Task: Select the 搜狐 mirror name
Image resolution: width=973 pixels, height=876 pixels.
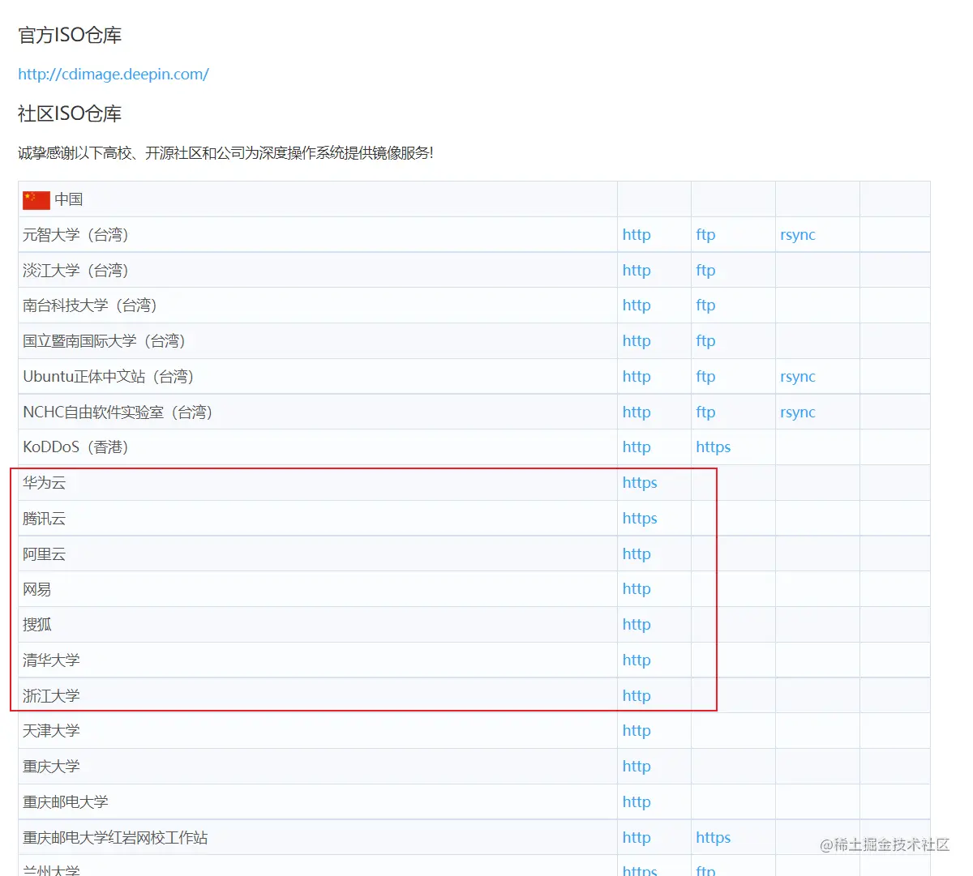Action: [37, 625]
